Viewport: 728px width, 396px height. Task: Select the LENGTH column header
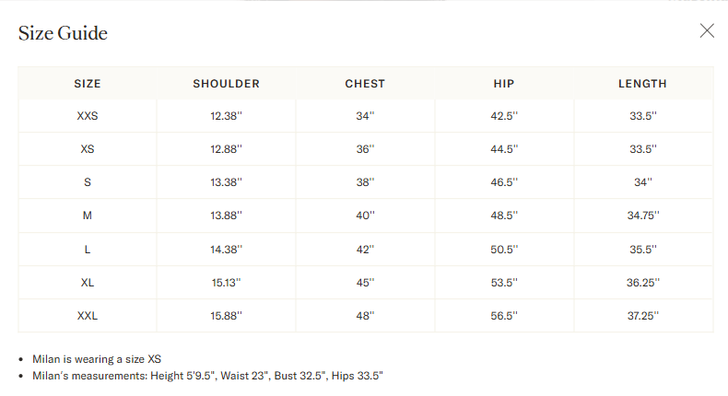642,84
